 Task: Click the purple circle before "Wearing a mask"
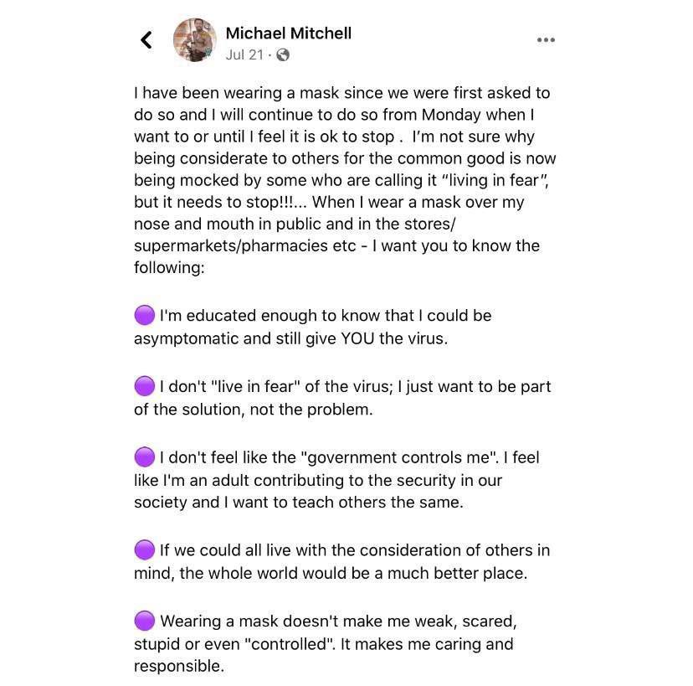tap(145, 622)
